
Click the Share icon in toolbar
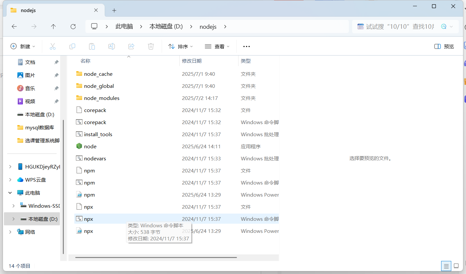click(x=131, y=46)
